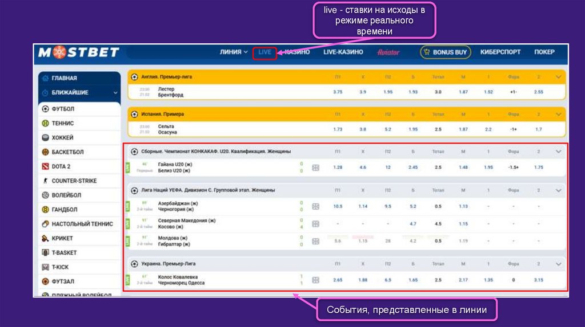585x327 pixels.
Task: Select the Крикет icon
Action: [45, 238]
